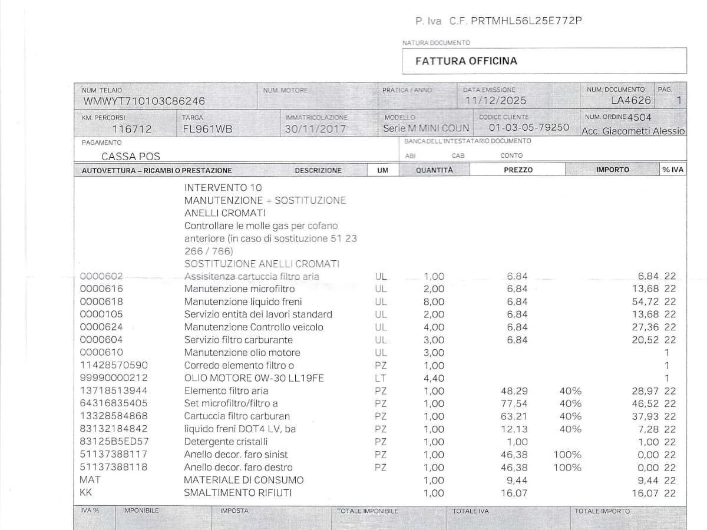Select the issue date 11/12/2025
The image size is (707, 530).
495,101
